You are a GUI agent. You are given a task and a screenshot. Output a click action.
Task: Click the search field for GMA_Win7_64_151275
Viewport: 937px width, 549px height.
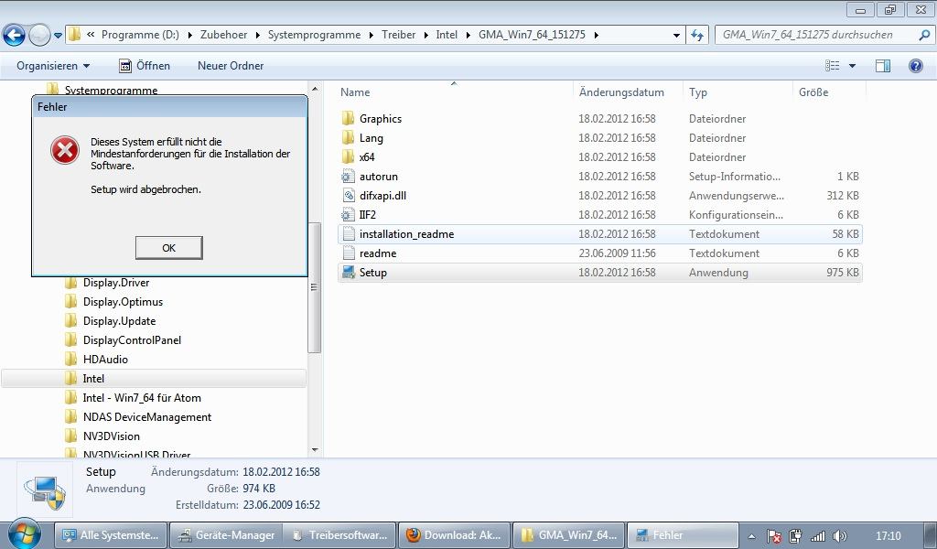(x=815, y=35)
